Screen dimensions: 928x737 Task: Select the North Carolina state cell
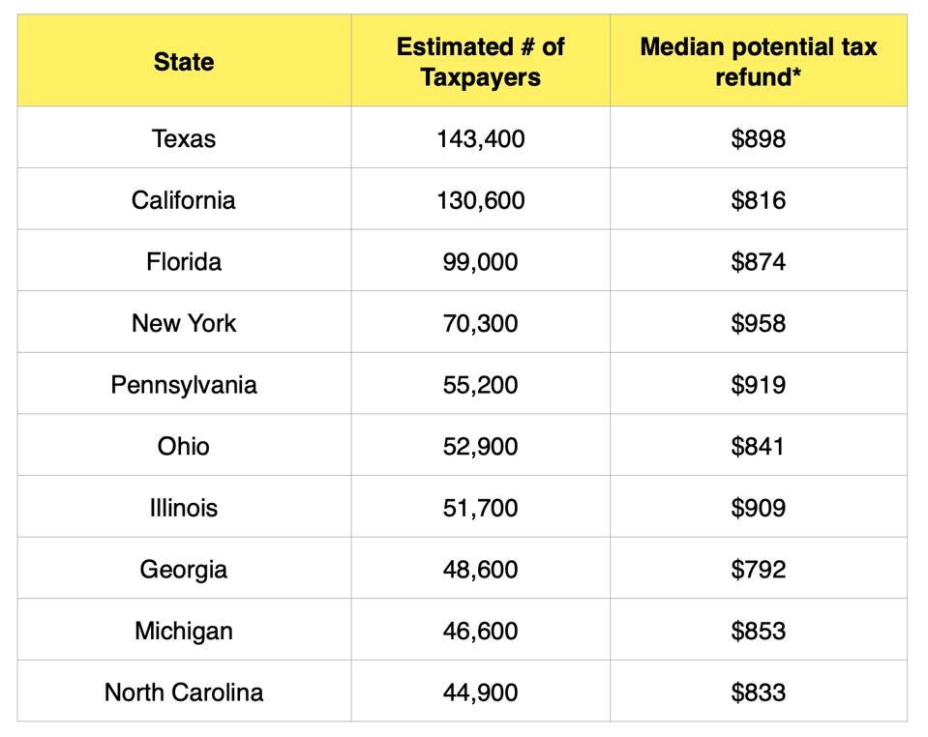coord(184,693)
